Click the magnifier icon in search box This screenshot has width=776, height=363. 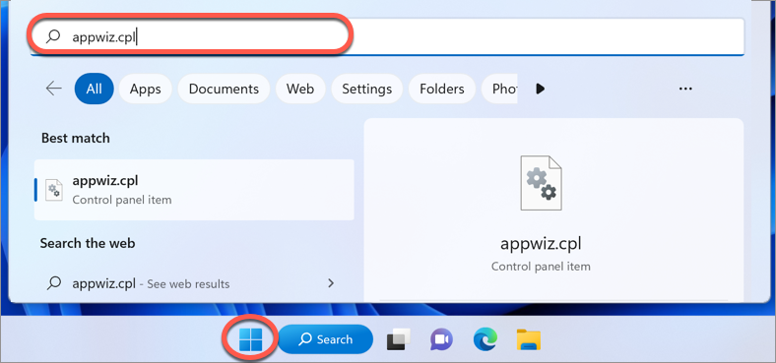[52, 36]
